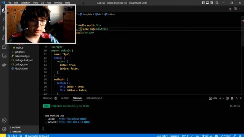Screen dimensions: 244x137
Task: Go to line via Ln 4, Col 21
Action: pos(162,136)
